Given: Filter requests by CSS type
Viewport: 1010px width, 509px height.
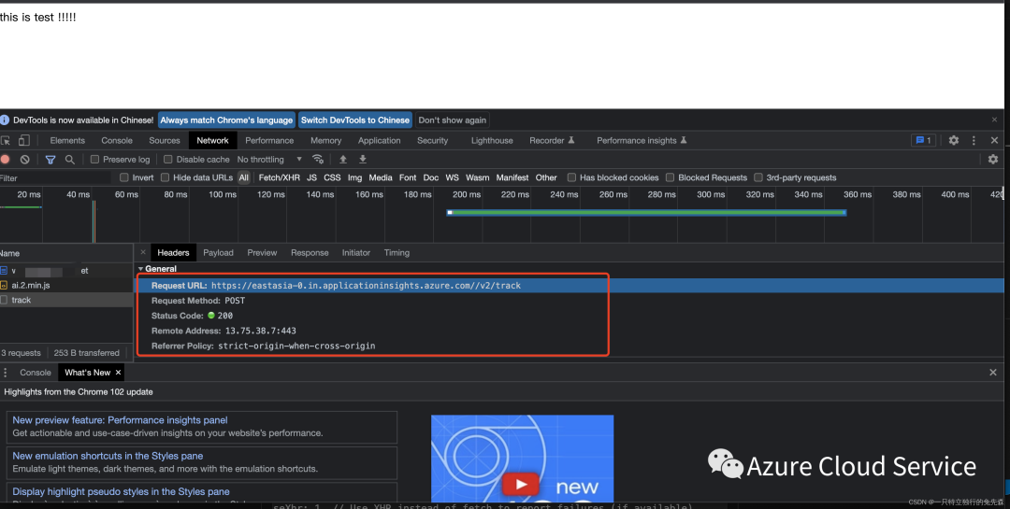Looking at the screenshot, I should (332, 177).
